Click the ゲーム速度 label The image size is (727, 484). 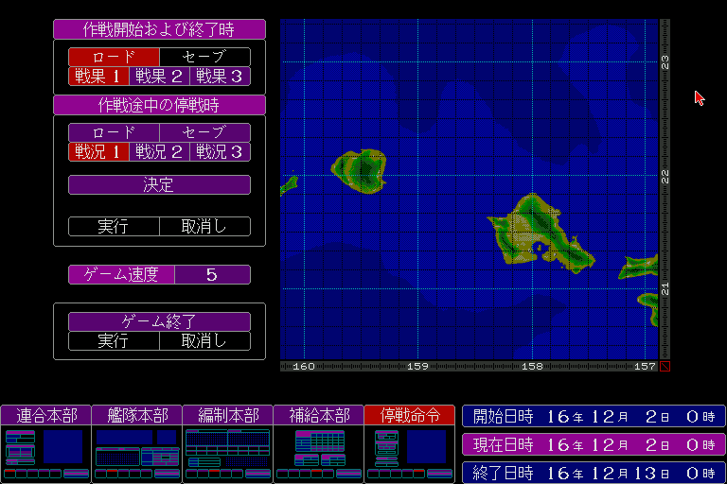(x=121, y=275)
